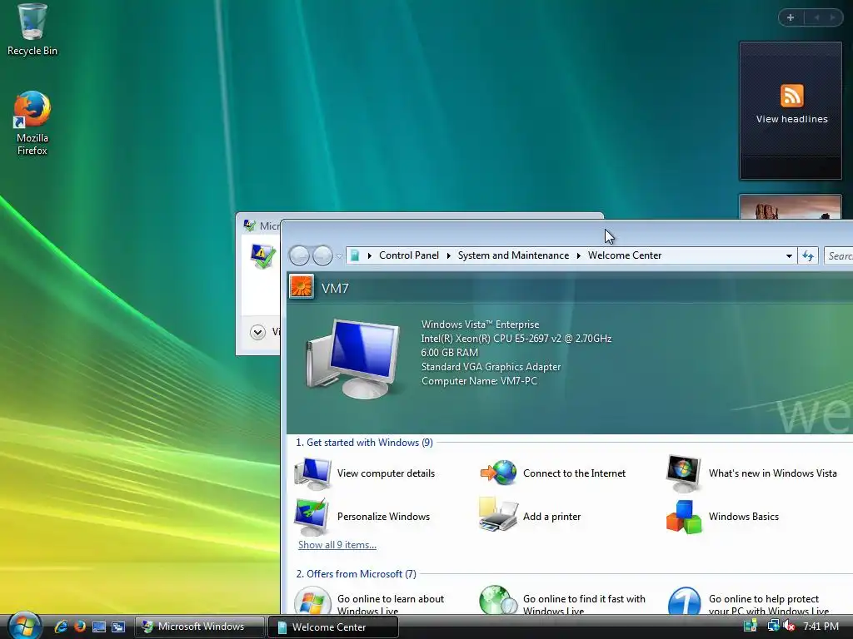Screen dimensions: 853x639
Task: Click Standard VGA Graphics Adapter text
Action: pyautogui.click(x=491, y=367)
